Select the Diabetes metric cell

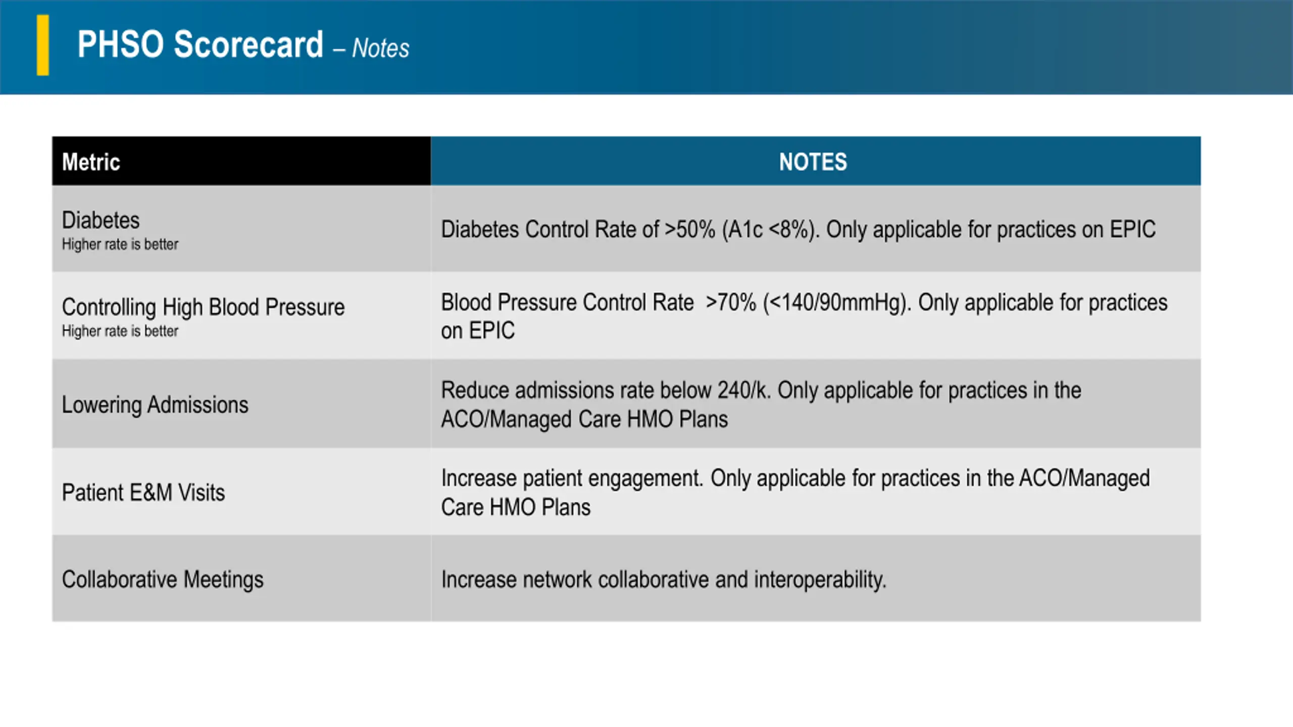click(241, 229)
